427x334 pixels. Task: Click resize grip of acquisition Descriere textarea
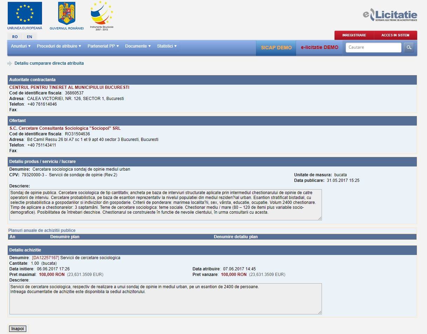[319, 312]
